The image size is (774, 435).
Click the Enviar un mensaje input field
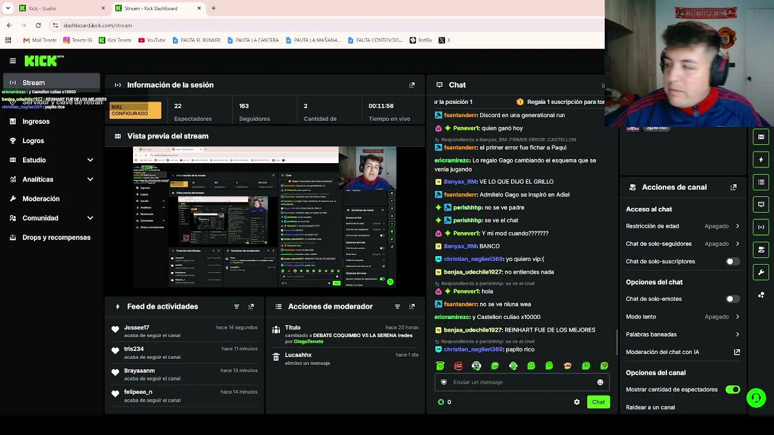point(521,382)
